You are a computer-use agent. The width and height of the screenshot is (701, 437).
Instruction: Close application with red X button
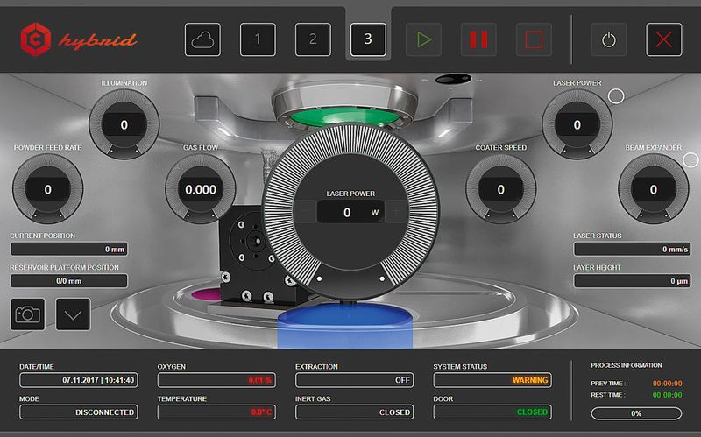click(x=664, y=39)
